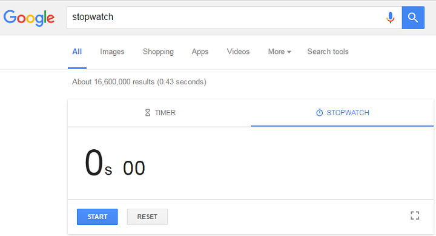Open stopwatch in fullscreen mode
The image size is (436, 236).
pyautogui.click(x=415, y=215)
